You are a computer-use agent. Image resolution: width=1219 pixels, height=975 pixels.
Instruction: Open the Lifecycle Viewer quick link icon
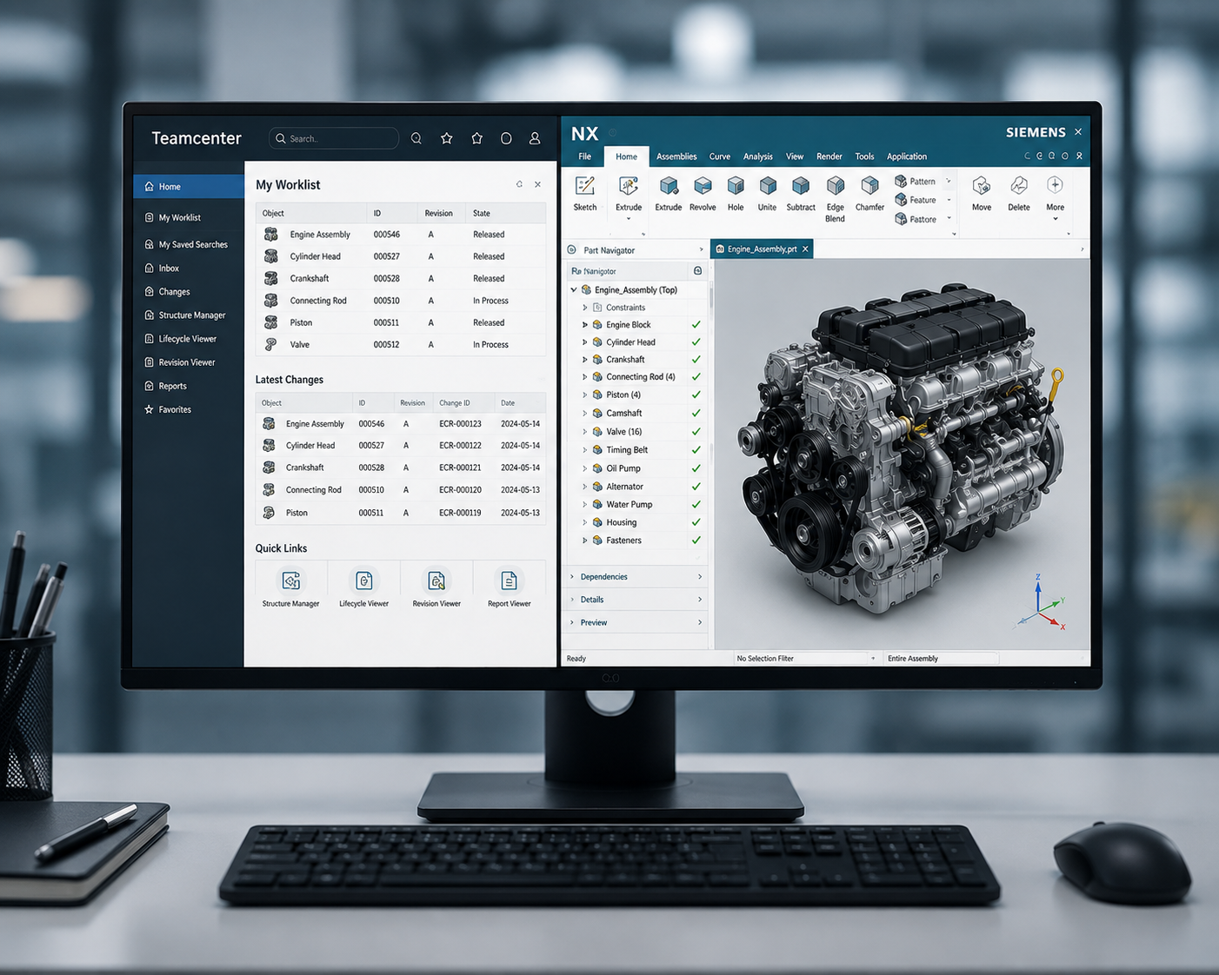[364, 580]
